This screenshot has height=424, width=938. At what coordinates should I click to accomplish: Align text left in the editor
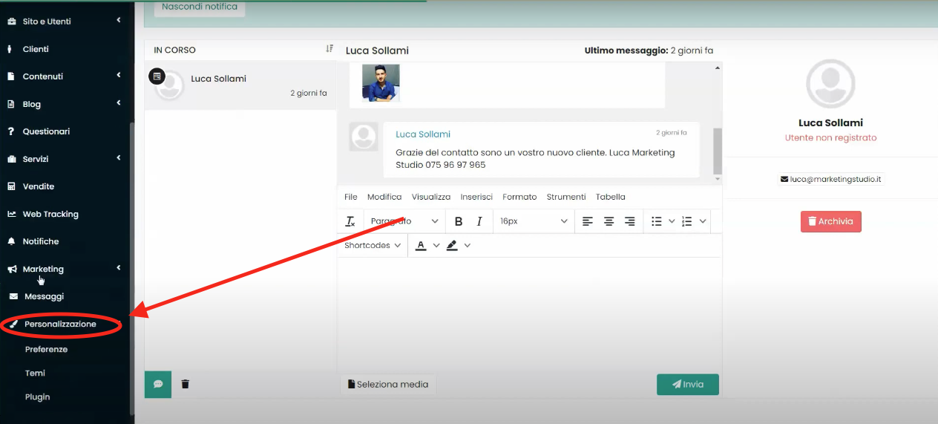pos(588,221)
